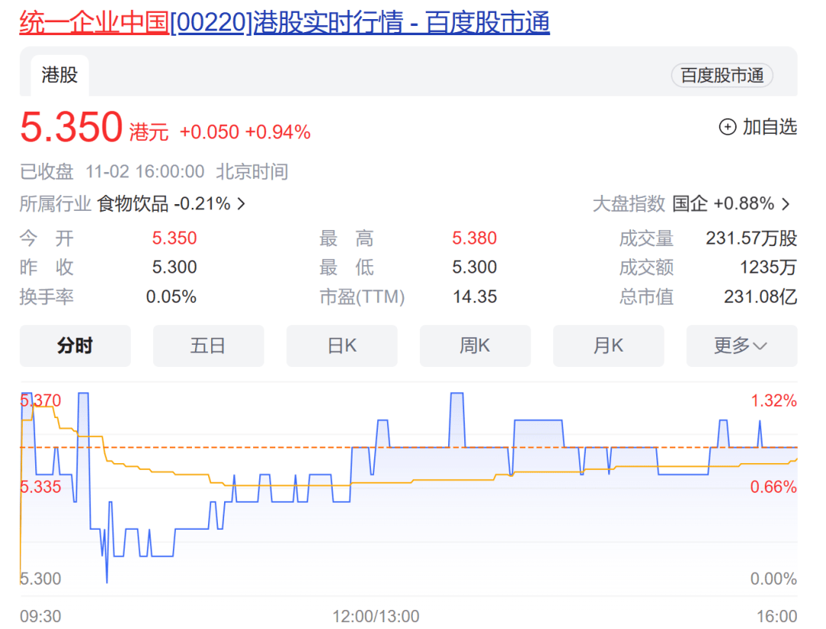Show the 周K weekly chart
Viewport: 826px width, 629px height.
pos(475,345)
